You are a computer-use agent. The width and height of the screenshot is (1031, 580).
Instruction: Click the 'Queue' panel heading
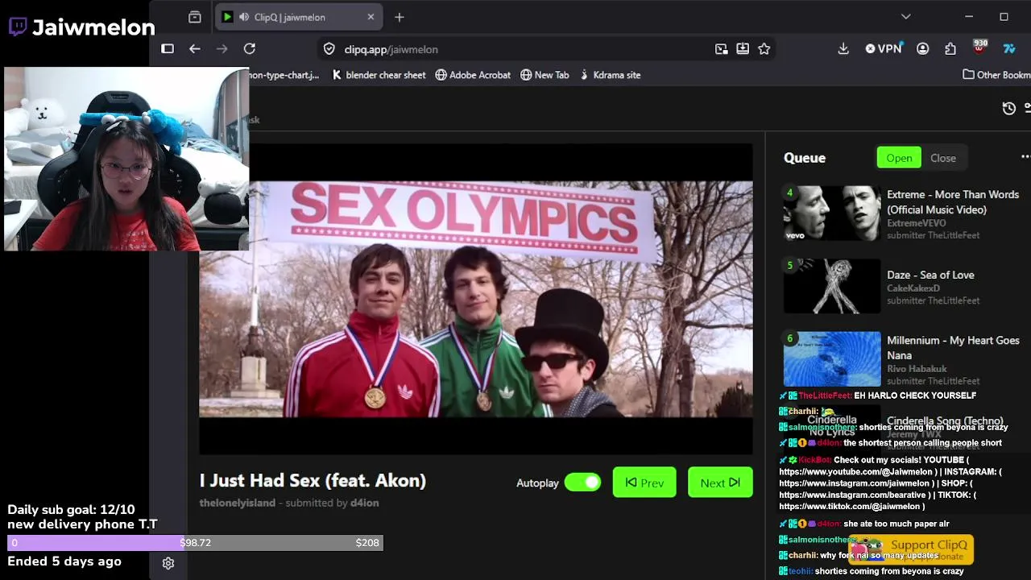tap(805, 158)
